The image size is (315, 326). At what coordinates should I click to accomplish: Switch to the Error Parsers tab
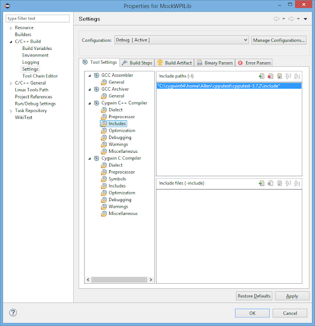tap(254, 63)
